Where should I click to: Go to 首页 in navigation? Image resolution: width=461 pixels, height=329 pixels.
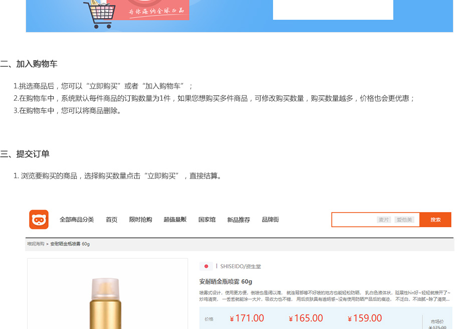pos(112,220)
